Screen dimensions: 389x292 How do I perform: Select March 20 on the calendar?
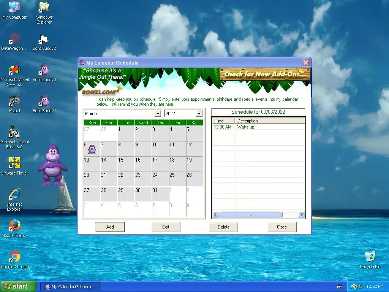coord(92,179)
